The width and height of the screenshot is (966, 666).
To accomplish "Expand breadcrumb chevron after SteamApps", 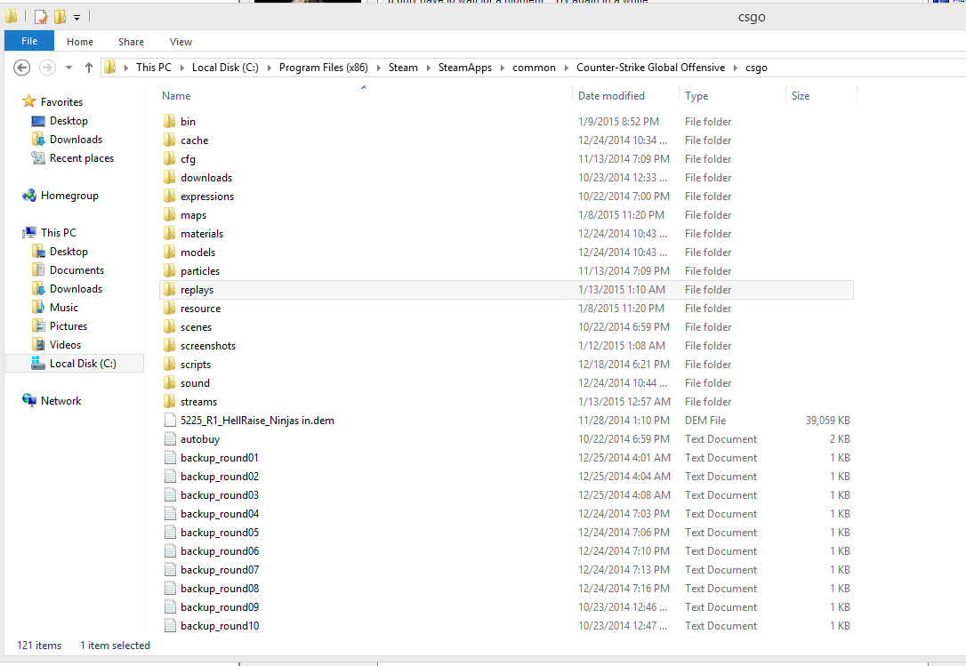I will pyautogui.click(x=502, y=68).
